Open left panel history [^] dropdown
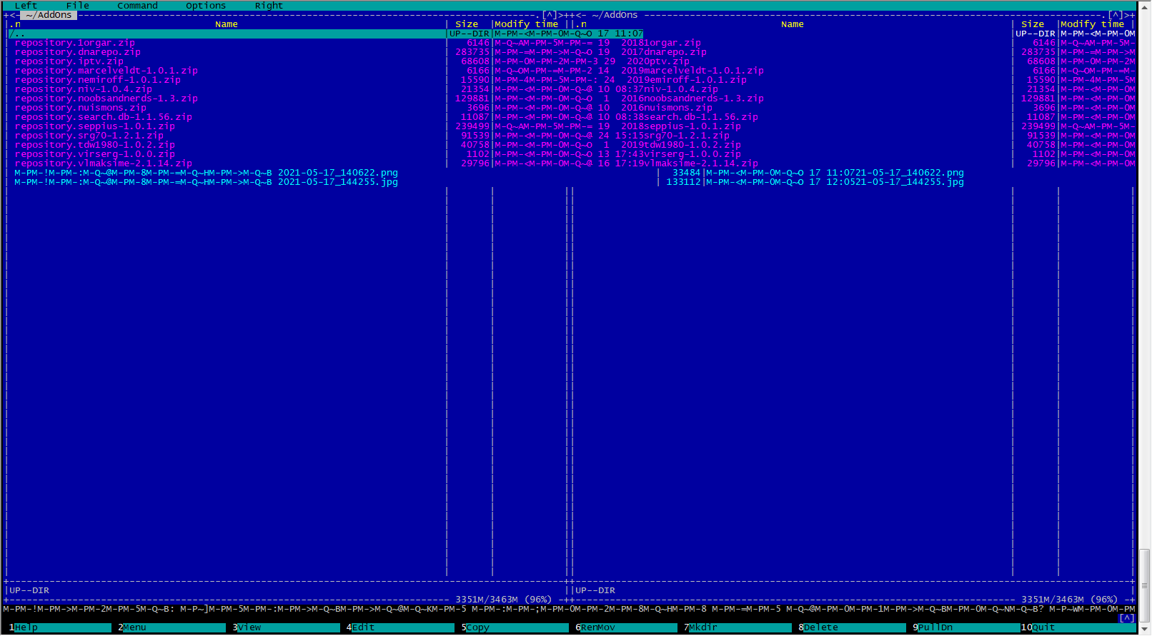The height and width of the screenshot is (636, 1152). 550,15
